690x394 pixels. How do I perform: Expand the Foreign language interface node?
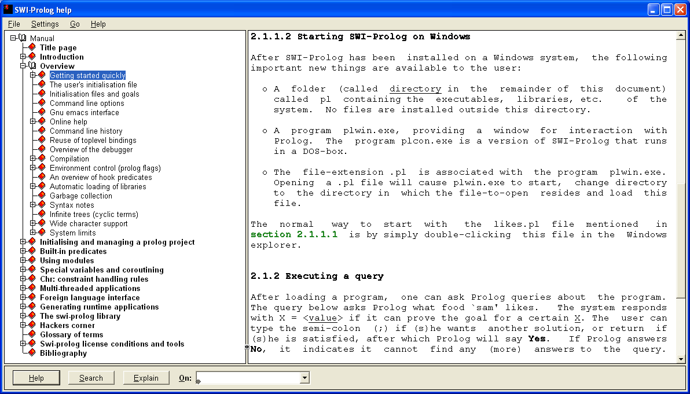coord(23,297)
